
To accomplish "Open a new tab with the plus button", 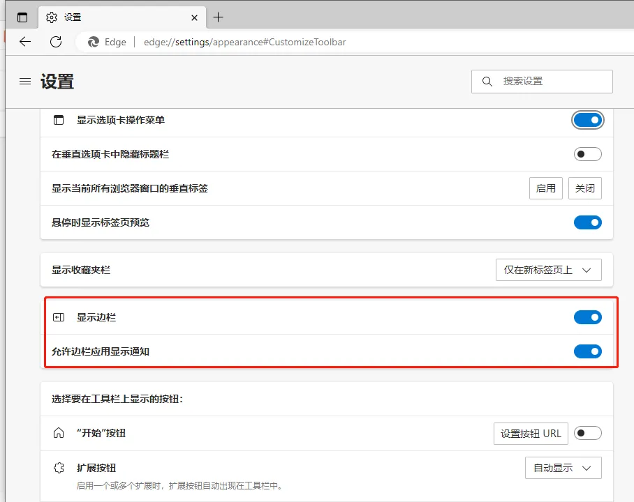I will click(219, 17).
